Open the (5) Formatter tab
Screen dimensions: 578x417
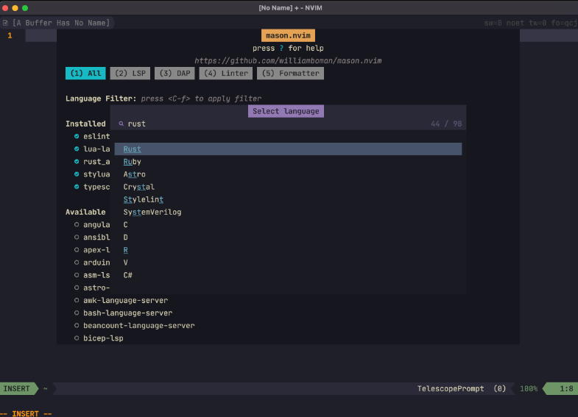tap(290, 74)
